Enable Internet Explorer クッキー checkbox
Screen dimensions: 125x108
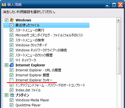pyautogui.click(x=11, y=80)
